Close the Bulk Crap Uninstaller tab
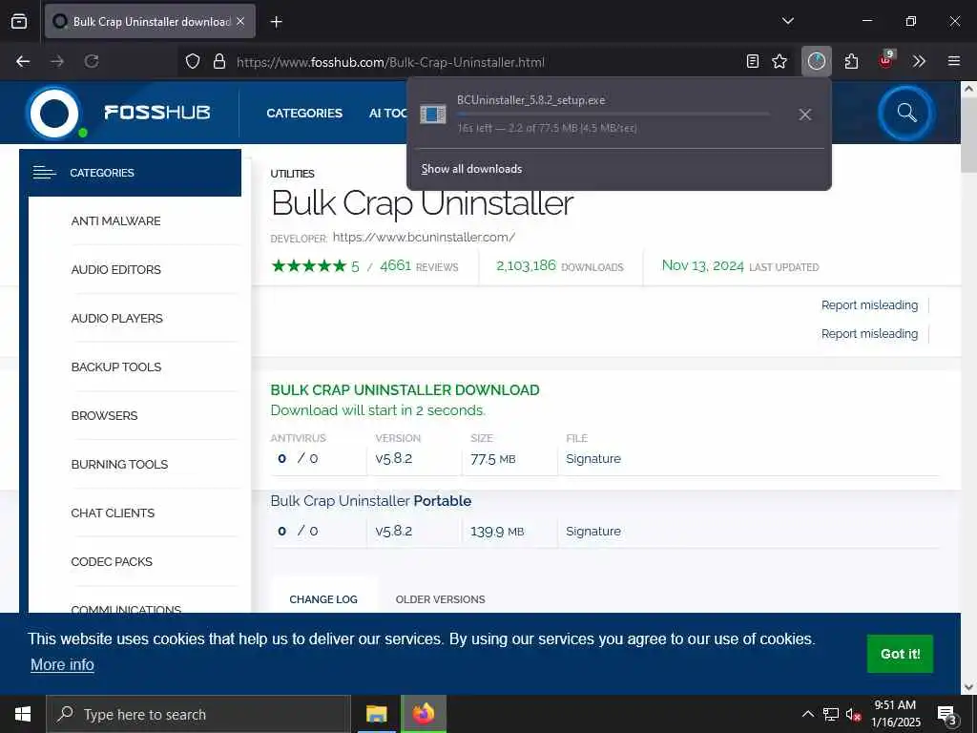 (x=240, y=21)
